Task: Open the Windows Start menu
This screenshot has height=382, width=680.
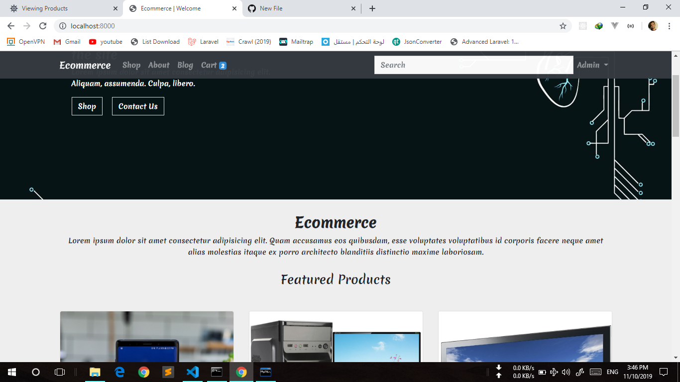Action: click(12, 372)
